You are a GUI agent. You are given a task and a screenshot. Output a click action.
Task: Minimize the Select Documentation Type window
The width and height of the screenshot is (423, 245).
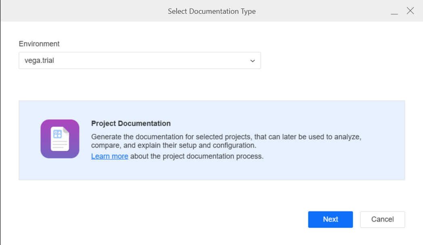pyautogui.click(x=394, y=11)
